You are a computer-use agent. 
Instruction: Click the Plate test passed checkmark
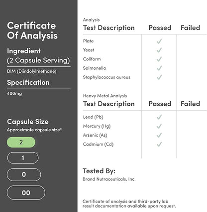click(159, 41)
